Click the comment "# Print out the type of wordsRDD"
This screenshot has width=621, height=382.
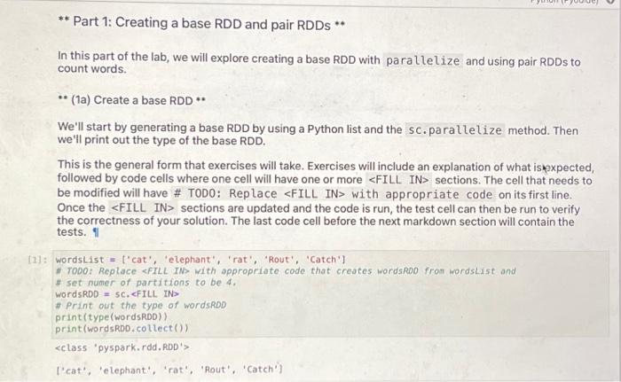140,306
